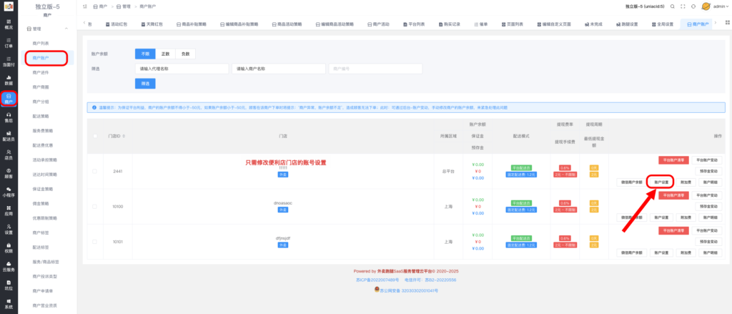Open the 云服务 cloud service sidebar icon
Viewport: 732px width, 314px height.
9,266
